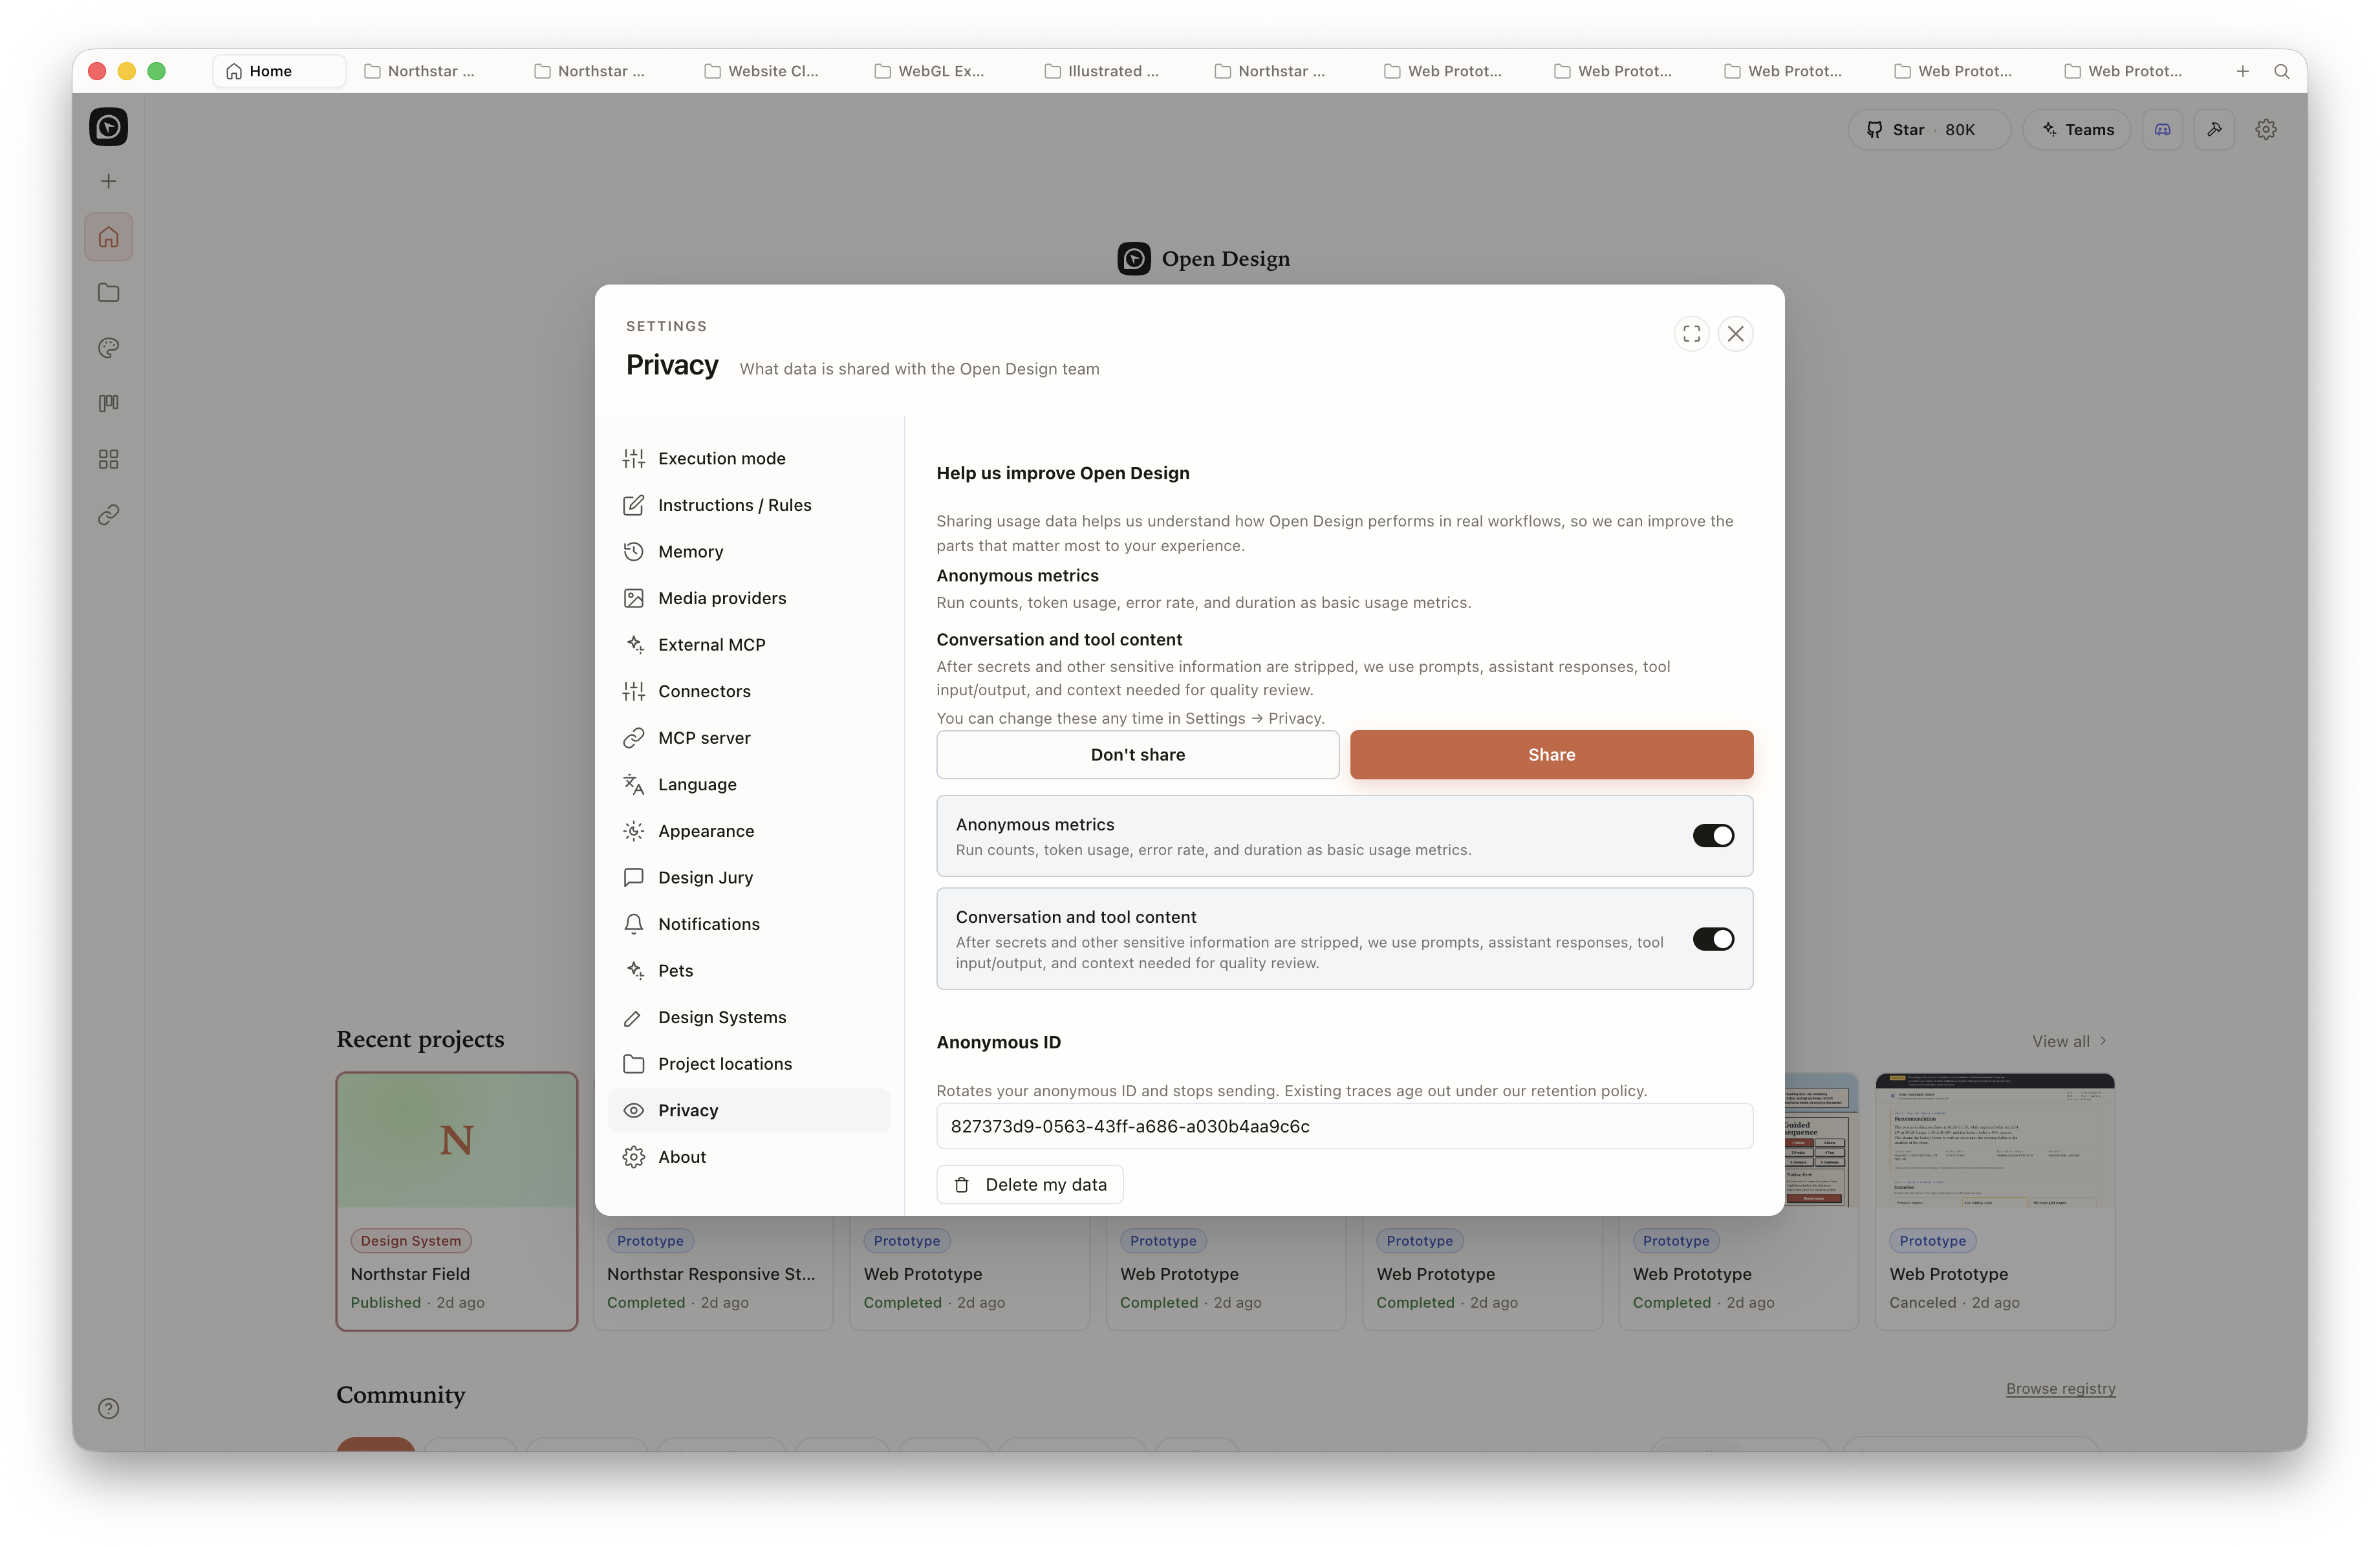This screenshot has height=1547, width=2380.
Task: Click the Don't share button
Action: pyautogui.click(x=1138, y=754)
